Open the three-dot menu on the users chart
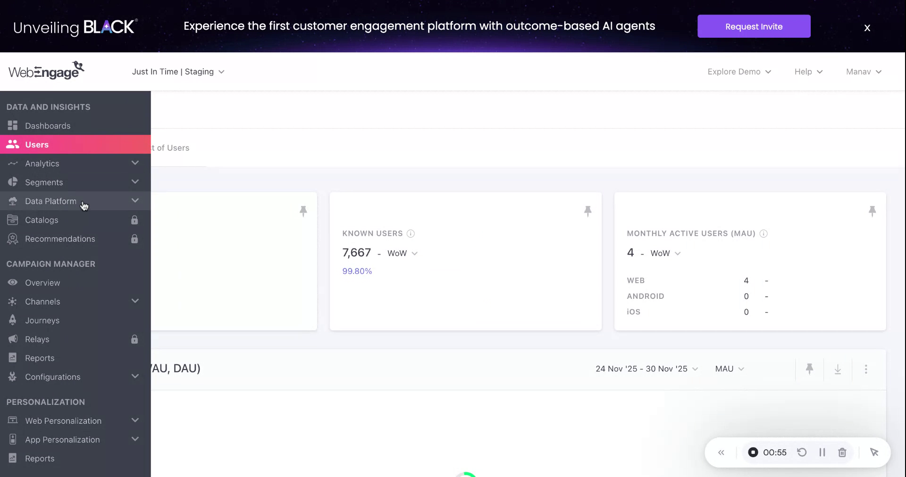Screen dimensions: 906x477 (866, 369)
